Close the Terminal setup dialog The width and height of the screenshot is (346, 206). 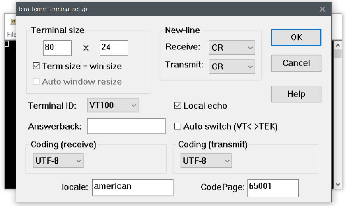tap(322, 9)
